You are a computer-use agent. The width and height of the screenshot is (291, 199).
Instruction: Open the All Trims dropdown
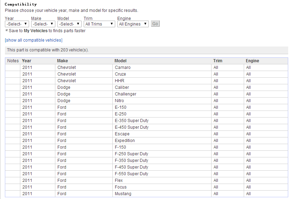click(x=99, y=24)
